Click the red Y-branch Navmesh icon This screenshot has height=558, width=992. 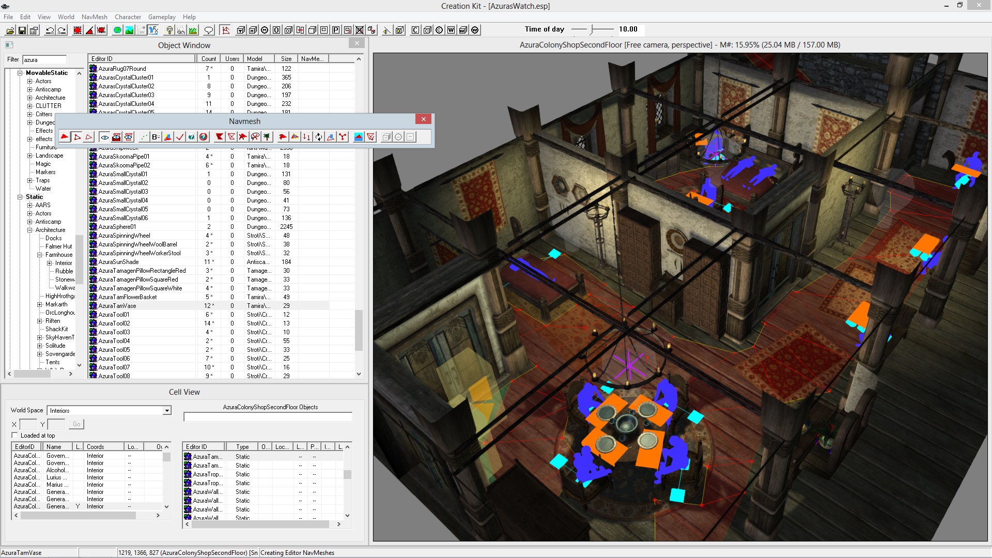pos(342,137)
